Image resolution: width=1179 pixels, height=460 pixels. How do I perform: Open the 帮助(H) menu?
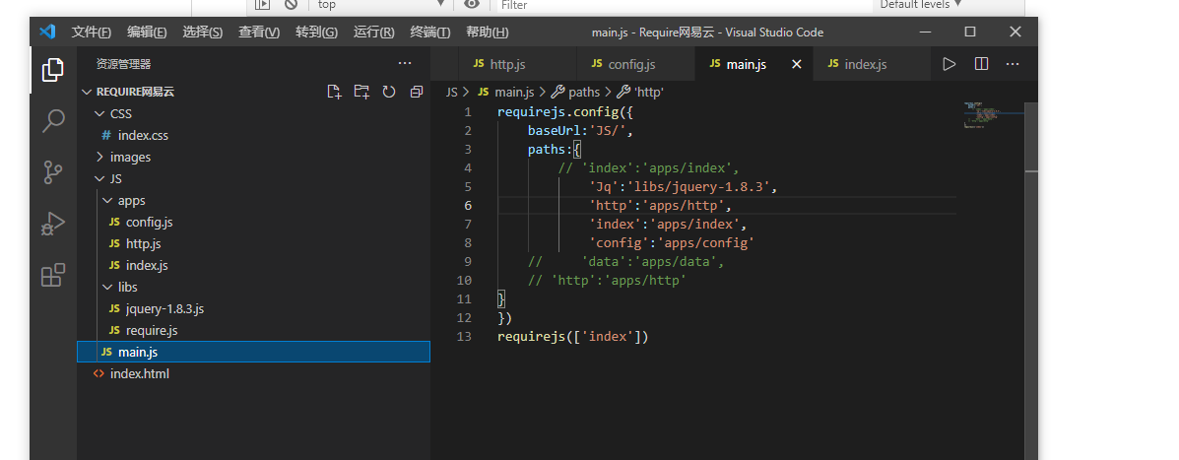(488, 33)
